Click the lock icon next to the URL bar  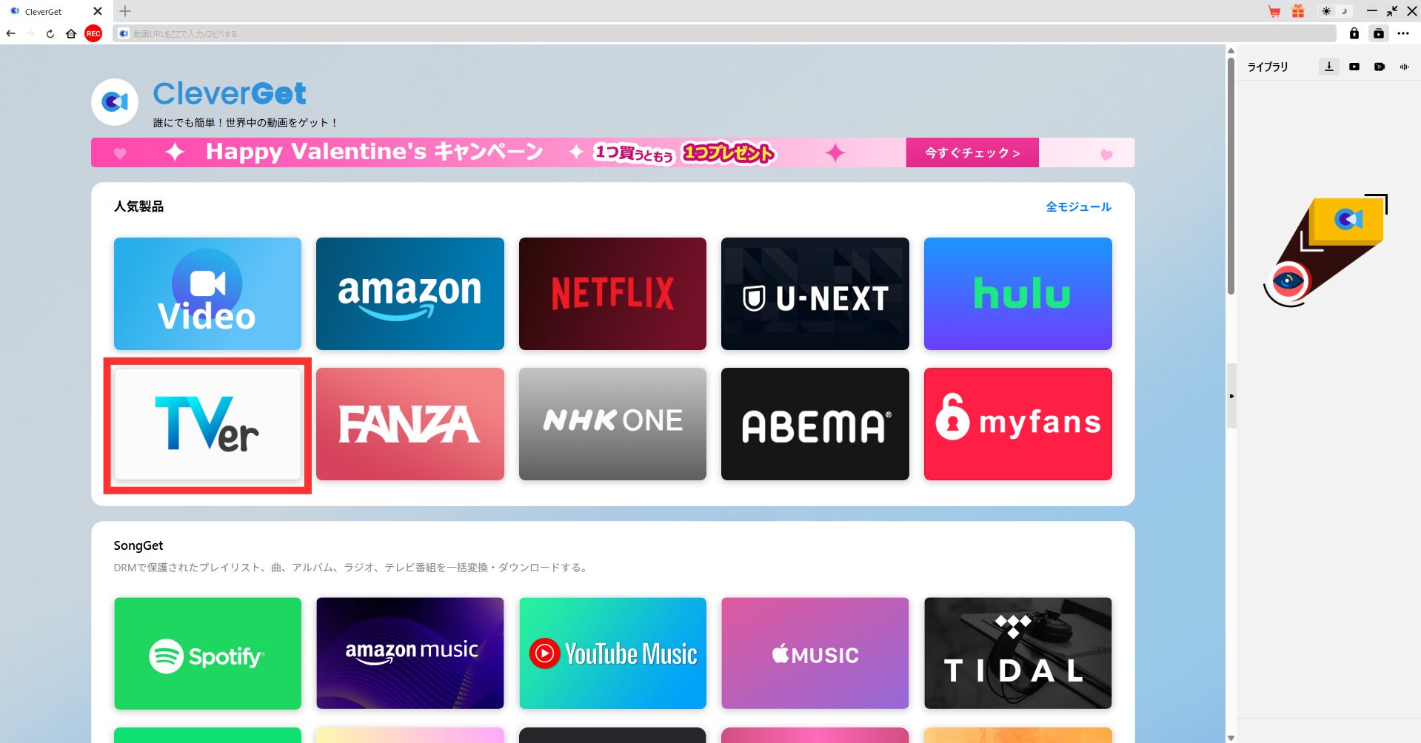pyautogui.click(x=1354, y=34)
